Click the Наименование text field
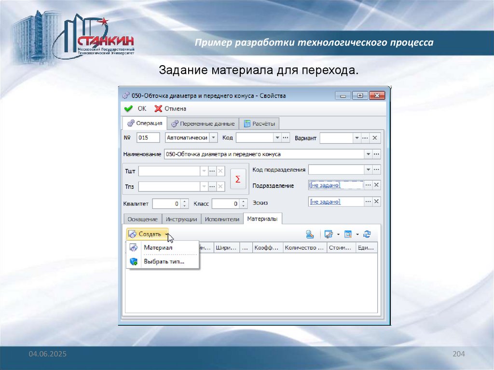494x370 pixels. tap(264, 154)
